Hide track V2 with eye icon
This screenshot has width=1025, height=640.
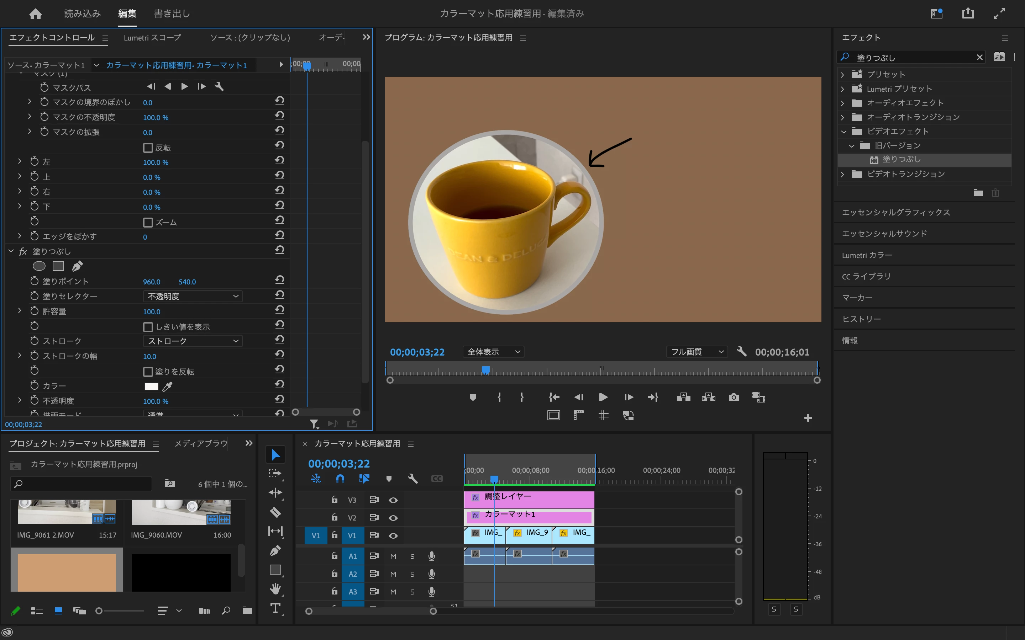pyautogui.click(x=393, y=518)
